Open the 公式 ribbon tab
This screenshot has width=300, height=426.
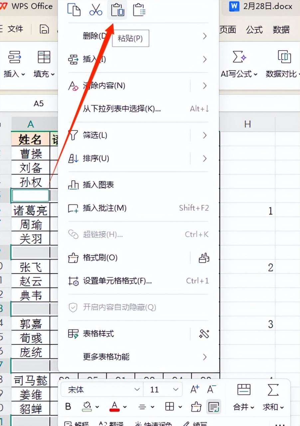(x=254, y=30)
